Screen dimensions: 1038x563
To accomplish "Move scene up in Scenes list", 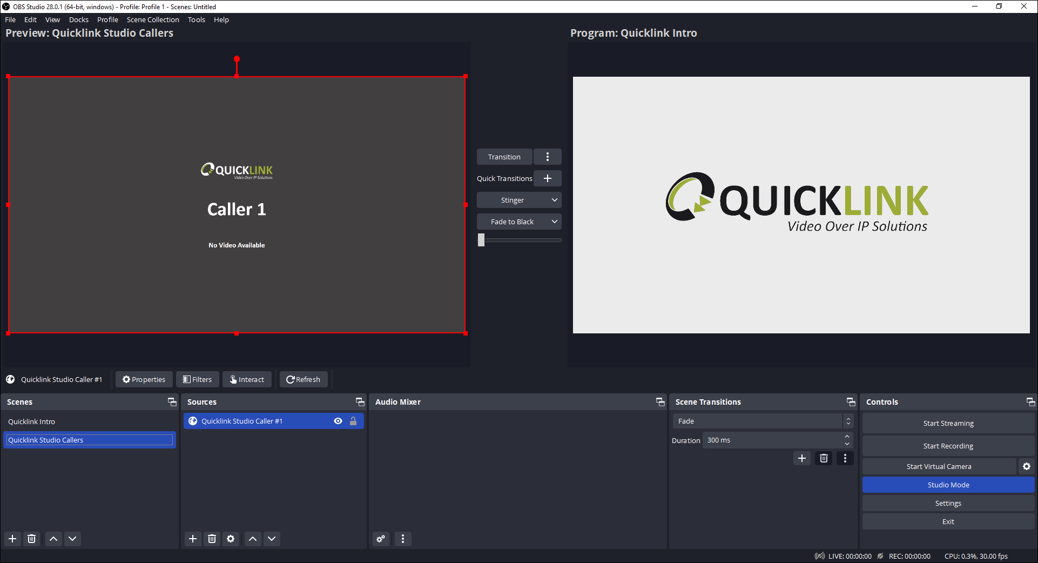I will click(53, 539).
